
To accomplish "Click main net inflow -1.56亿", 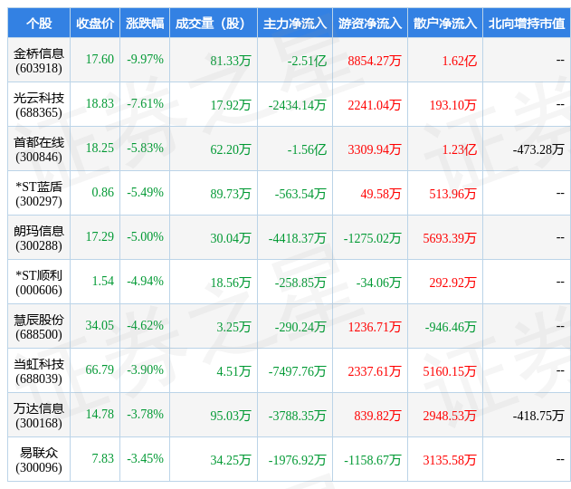I will [x=307, y=149].
